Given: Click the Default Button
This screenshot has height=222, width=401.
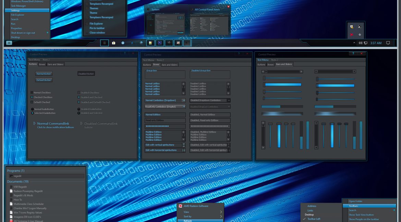Looking at the screenshot, I should point(44,80).
